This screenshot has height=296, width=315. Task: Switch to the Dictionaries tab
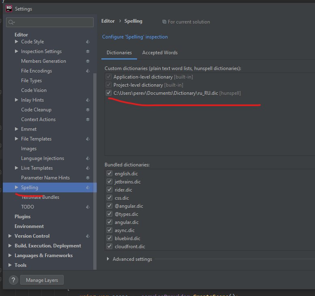pos(119,53)
